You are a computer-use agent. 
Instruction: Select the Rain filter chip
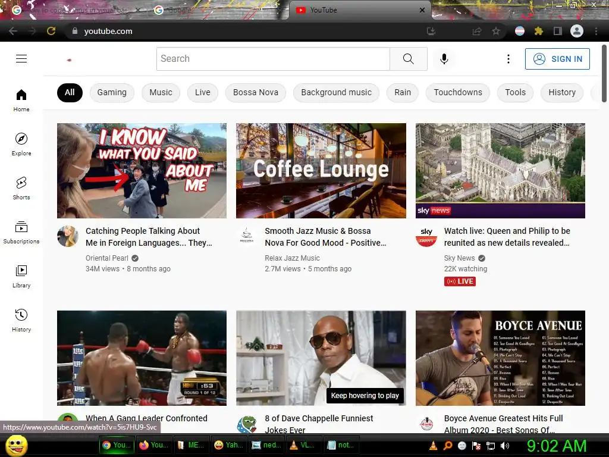(x=403, y=92)
